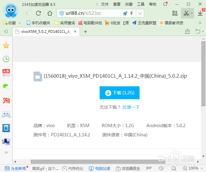Open 头条 news icon in sidebar

click(x=6, y=73)
